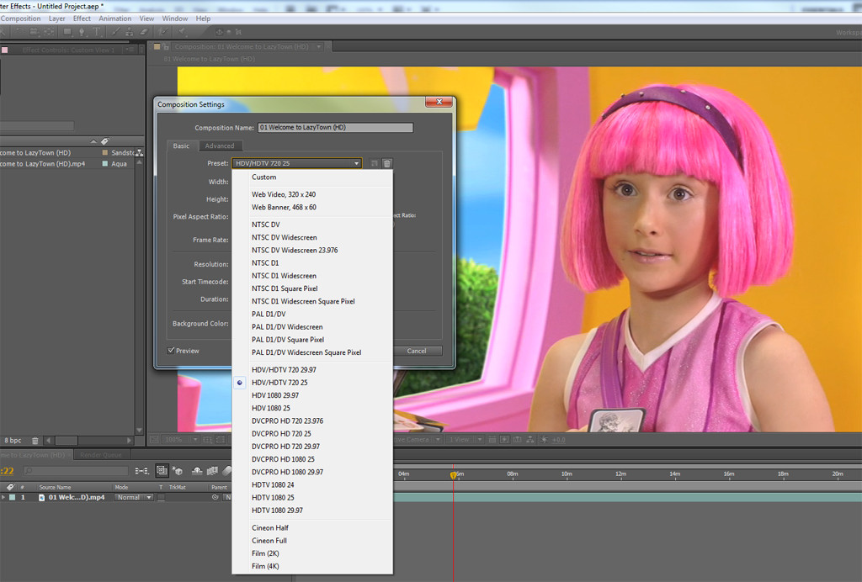Open the Composition tab dropdown arrow
This screenshot has height=582, width=862.
(x=319, y=46)
